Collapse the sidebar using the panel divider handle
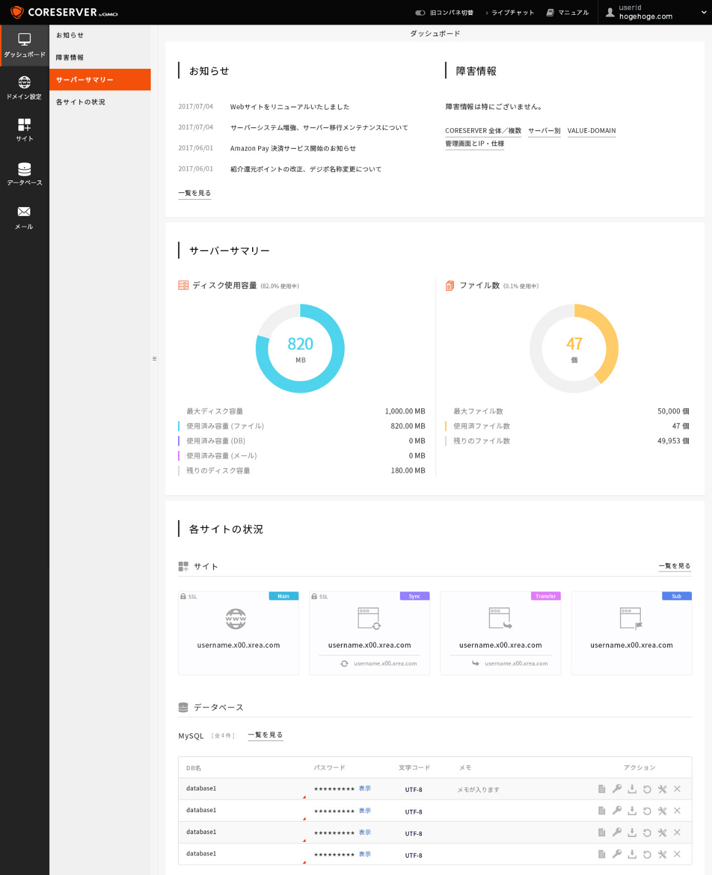Viewport: 712px width, 875px height. tap(154, 359)
